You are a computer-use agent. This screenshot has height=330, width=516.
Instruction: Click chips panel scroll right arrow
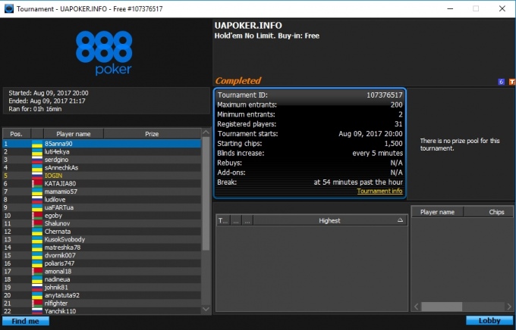click(x=509, y=307)
